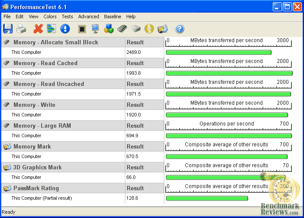Click the Read Cached green result bar
The image size is (304, 218).
click(229, 73)
